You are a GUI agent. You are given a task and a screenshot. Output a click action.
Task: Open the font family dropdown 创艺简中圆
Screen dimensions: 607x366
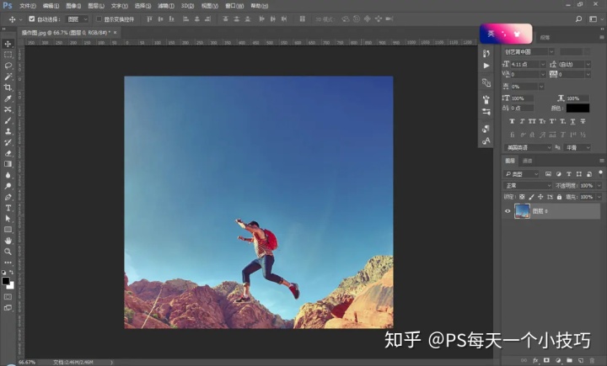(x=529, y=52)
